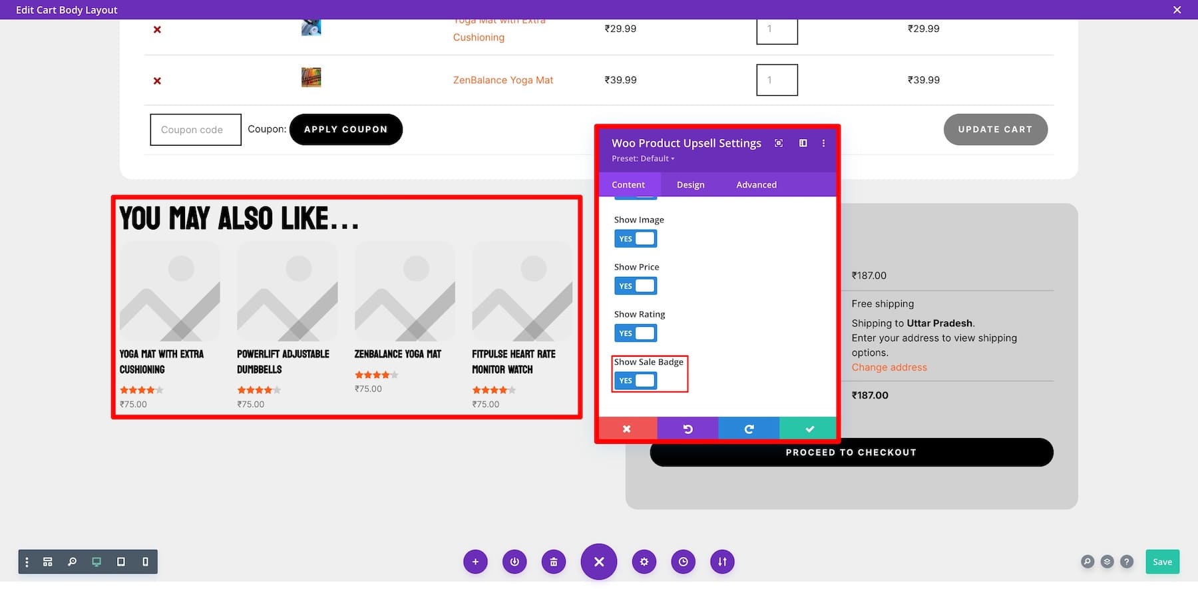Image resolution: width=1198 pixels, height=589 pixels.
Task: Open the builder toolbar three-dot menu
Action: (27, 562)
